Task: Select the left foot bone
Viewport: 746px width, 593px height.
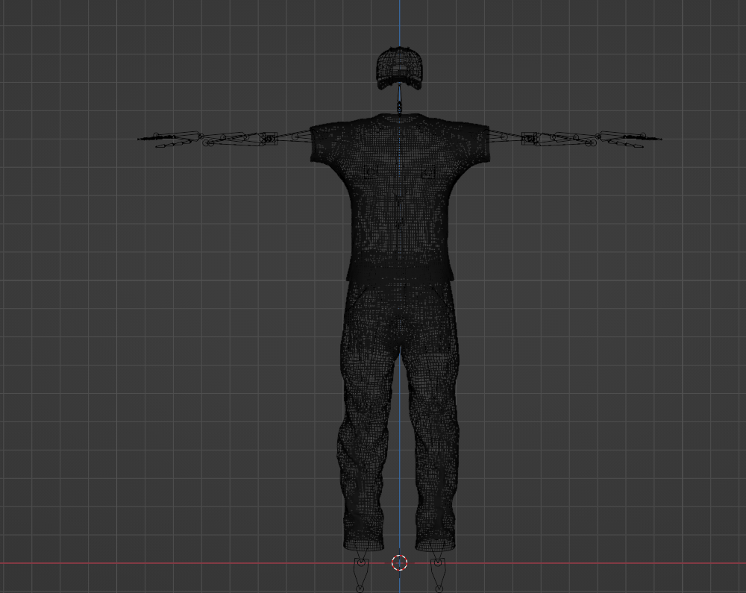Action: (360, 574)
